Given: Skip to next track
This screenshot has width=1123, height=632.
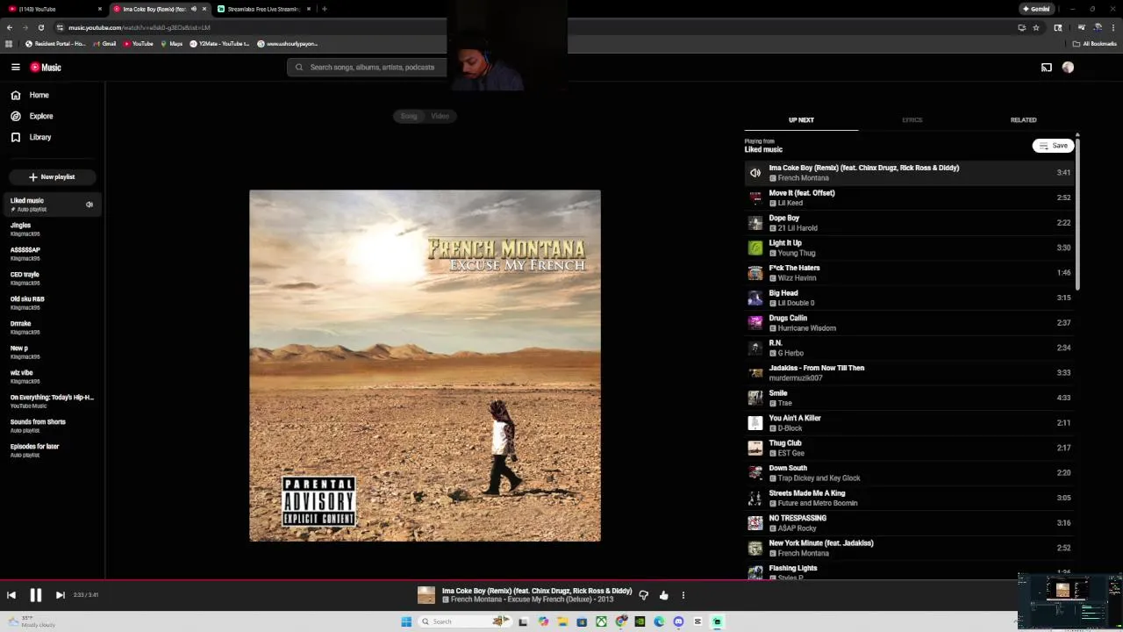Looking at the screenshot, I should (61, 595).
